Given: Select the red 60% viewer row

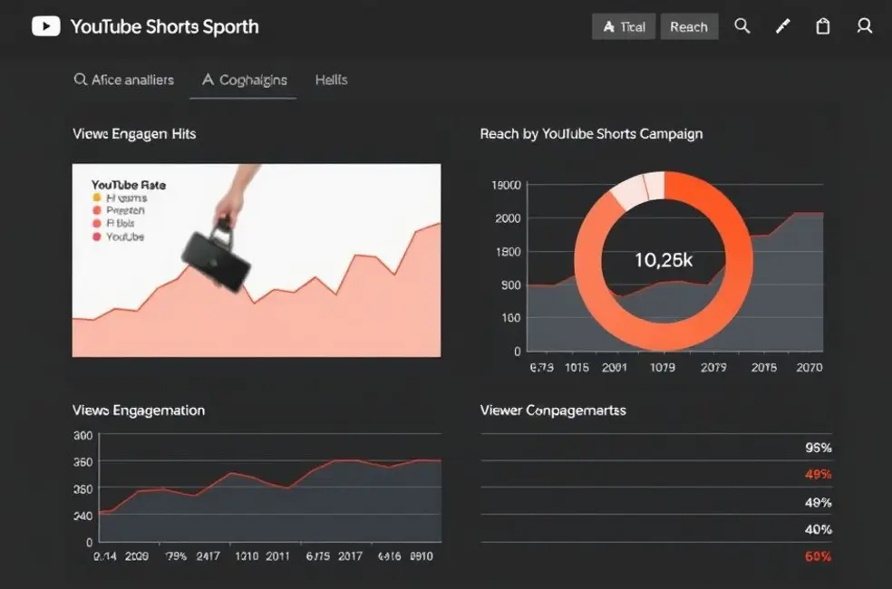Looking at the screenshot, I should click(818, 556).
